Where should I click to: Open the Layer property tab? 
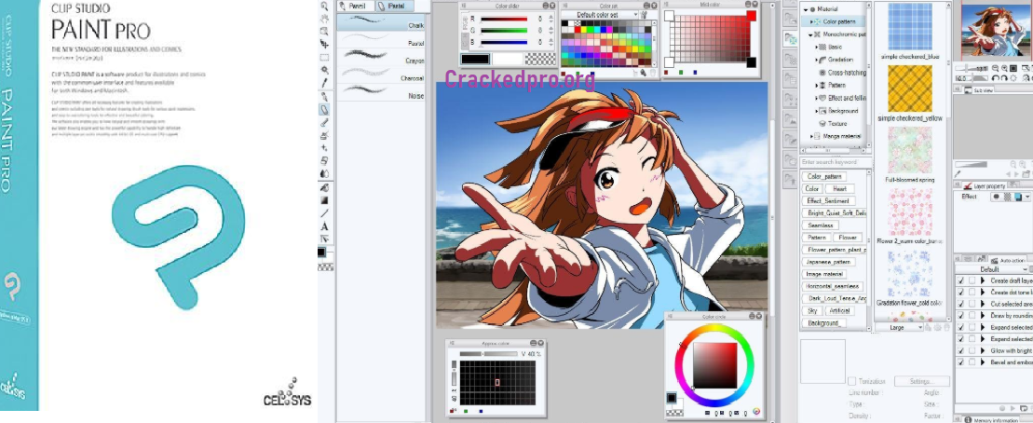pos(985,186)
